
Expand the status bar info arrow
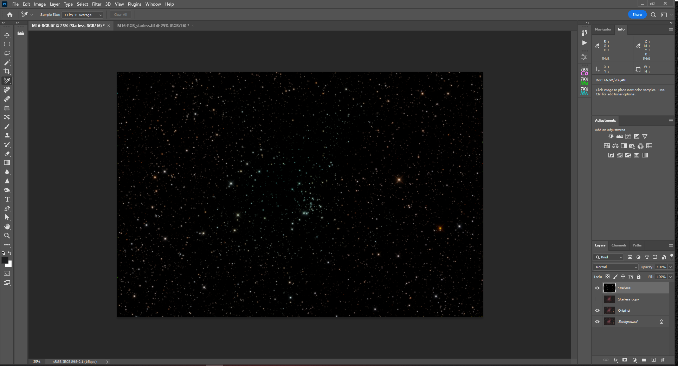click(107, 361)
